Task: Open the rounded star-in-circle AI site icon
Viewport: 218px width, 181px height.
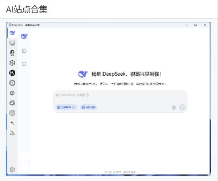Action: pos(12,83)
